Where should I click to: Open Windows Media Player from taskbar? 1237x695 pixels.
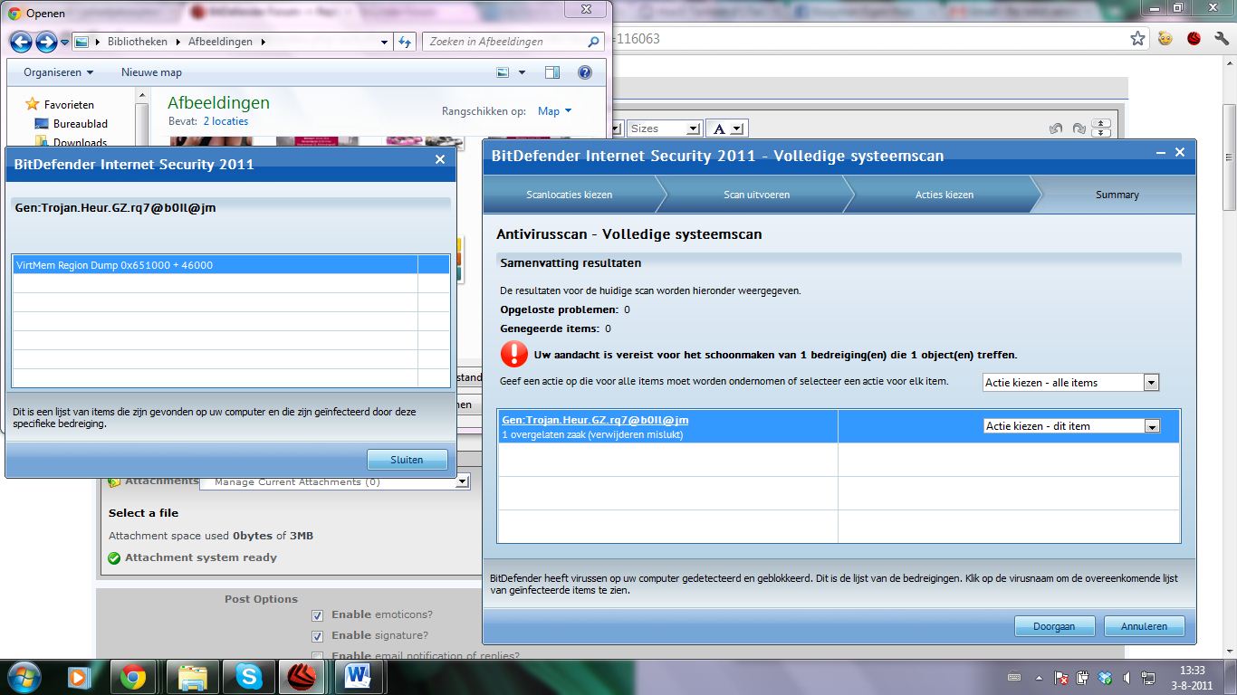tap(79, 677)
